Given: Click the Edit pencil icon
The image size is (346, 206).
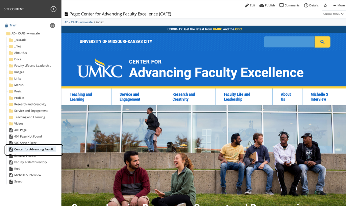Looking at the screenshot, I should [247, 5].
